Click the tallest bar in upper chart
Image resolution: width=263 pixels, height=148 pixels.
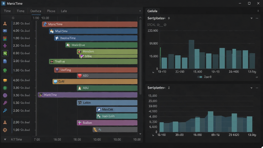click(191, 54)
